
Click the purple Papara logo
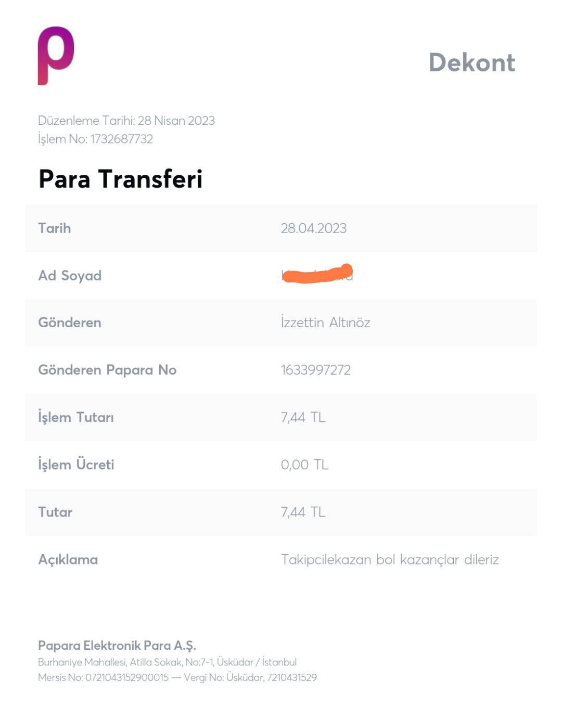(x=56, y=56)
